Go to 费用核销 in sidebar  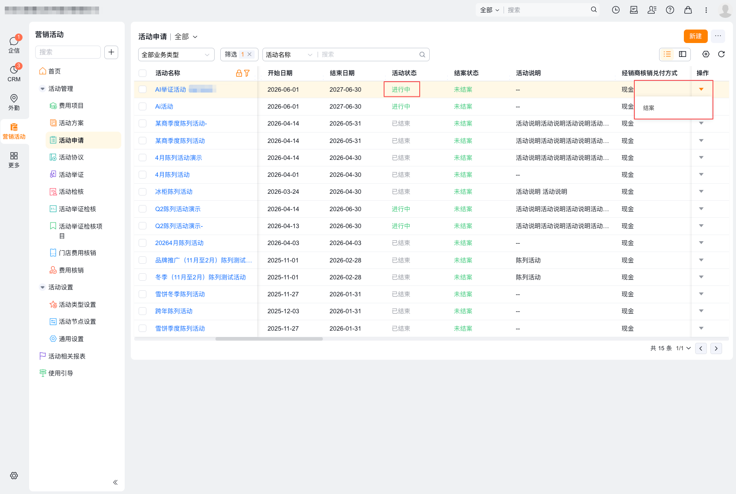71,270
